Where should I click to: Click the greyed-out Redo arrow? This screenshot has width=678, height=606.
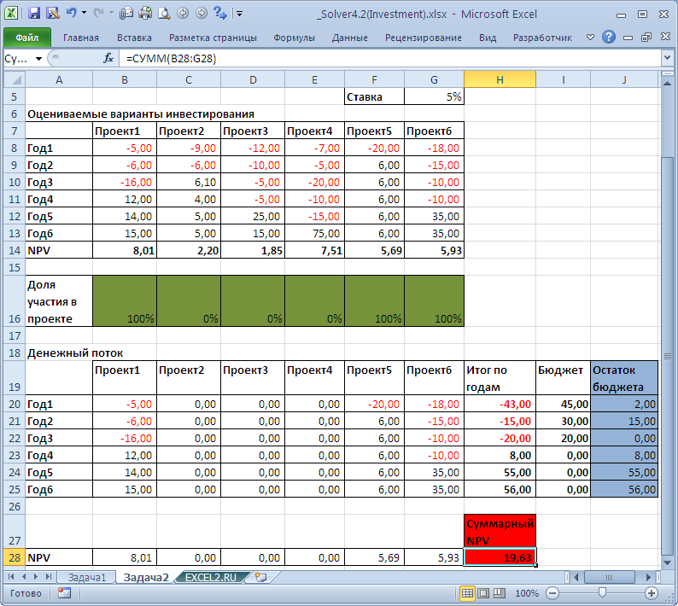pos(99,14)
